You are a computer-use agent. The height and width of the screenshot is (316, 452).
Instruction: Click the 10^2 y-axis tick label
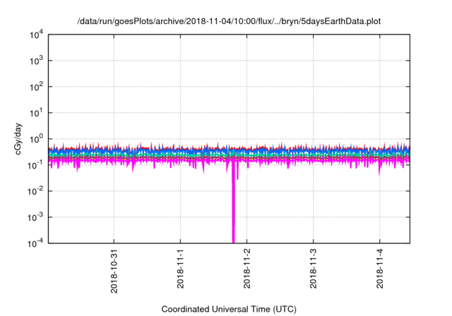pos(36,87)
